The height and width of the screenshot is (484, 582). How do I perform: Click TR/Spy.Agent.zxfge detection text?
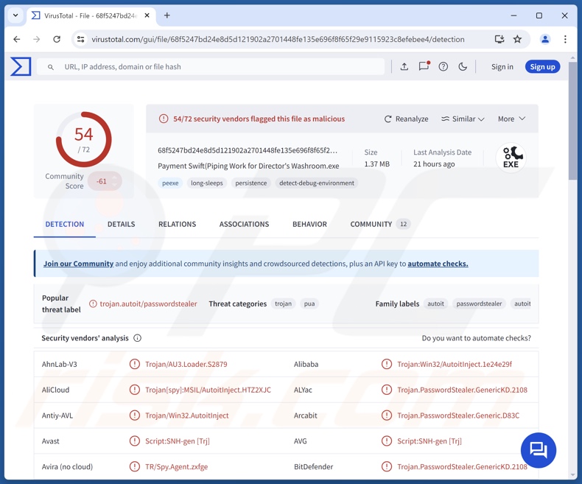pos(176,466)
